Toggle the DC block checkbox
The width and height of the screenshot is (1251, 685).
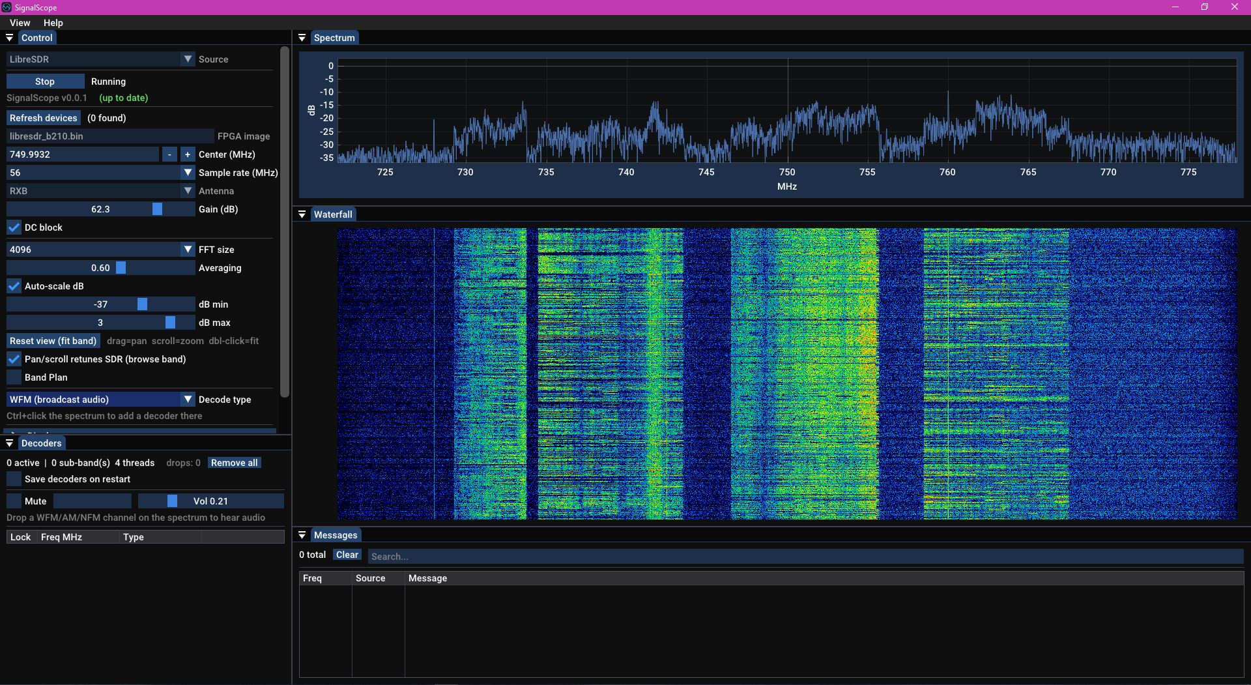14,227
